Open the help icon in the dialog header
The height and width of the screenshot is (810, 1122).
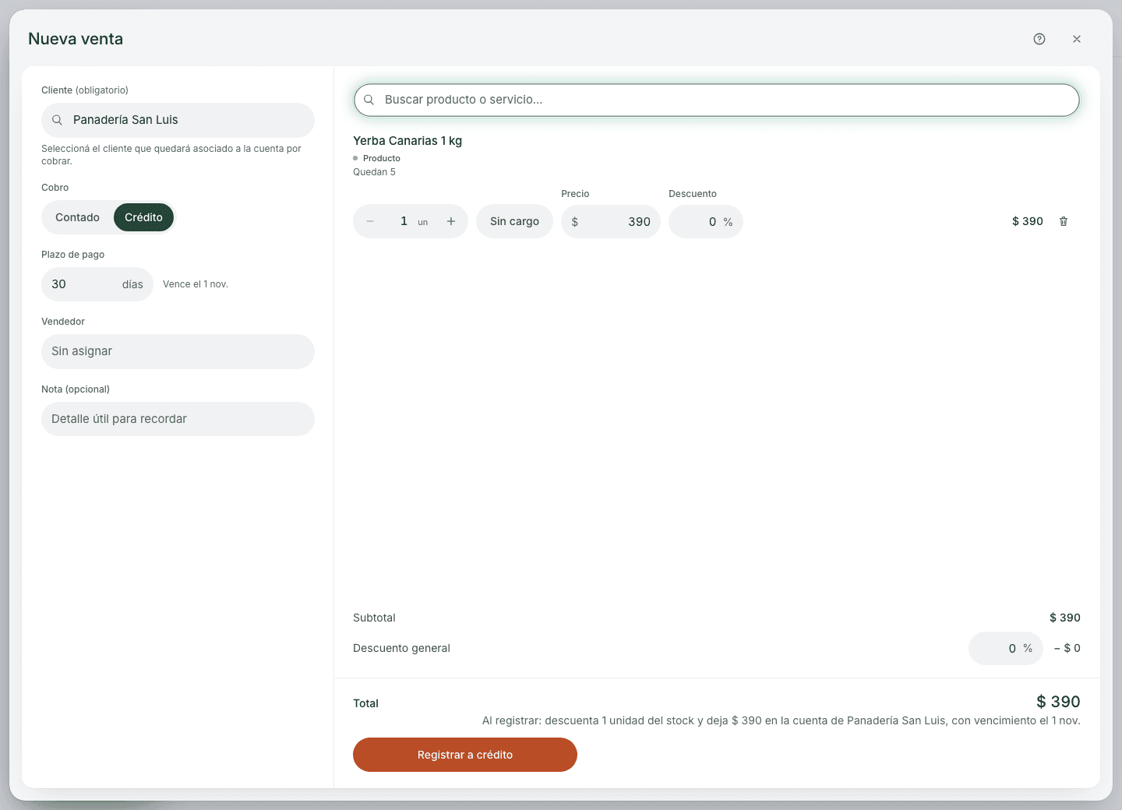point(1039,39)
